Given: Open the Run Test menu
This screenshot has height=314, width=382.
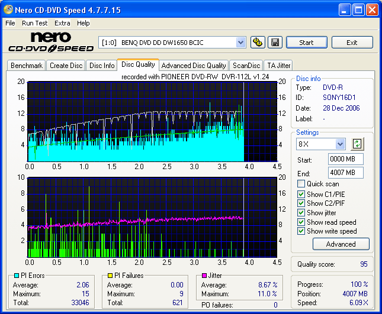Looking at the screenshot, I should [34, 23].
